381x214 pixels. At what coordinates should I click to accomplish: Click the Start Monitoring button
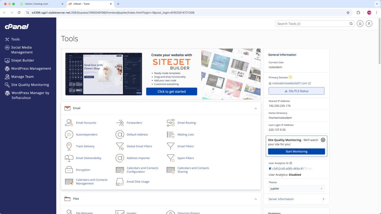[296, 151]
